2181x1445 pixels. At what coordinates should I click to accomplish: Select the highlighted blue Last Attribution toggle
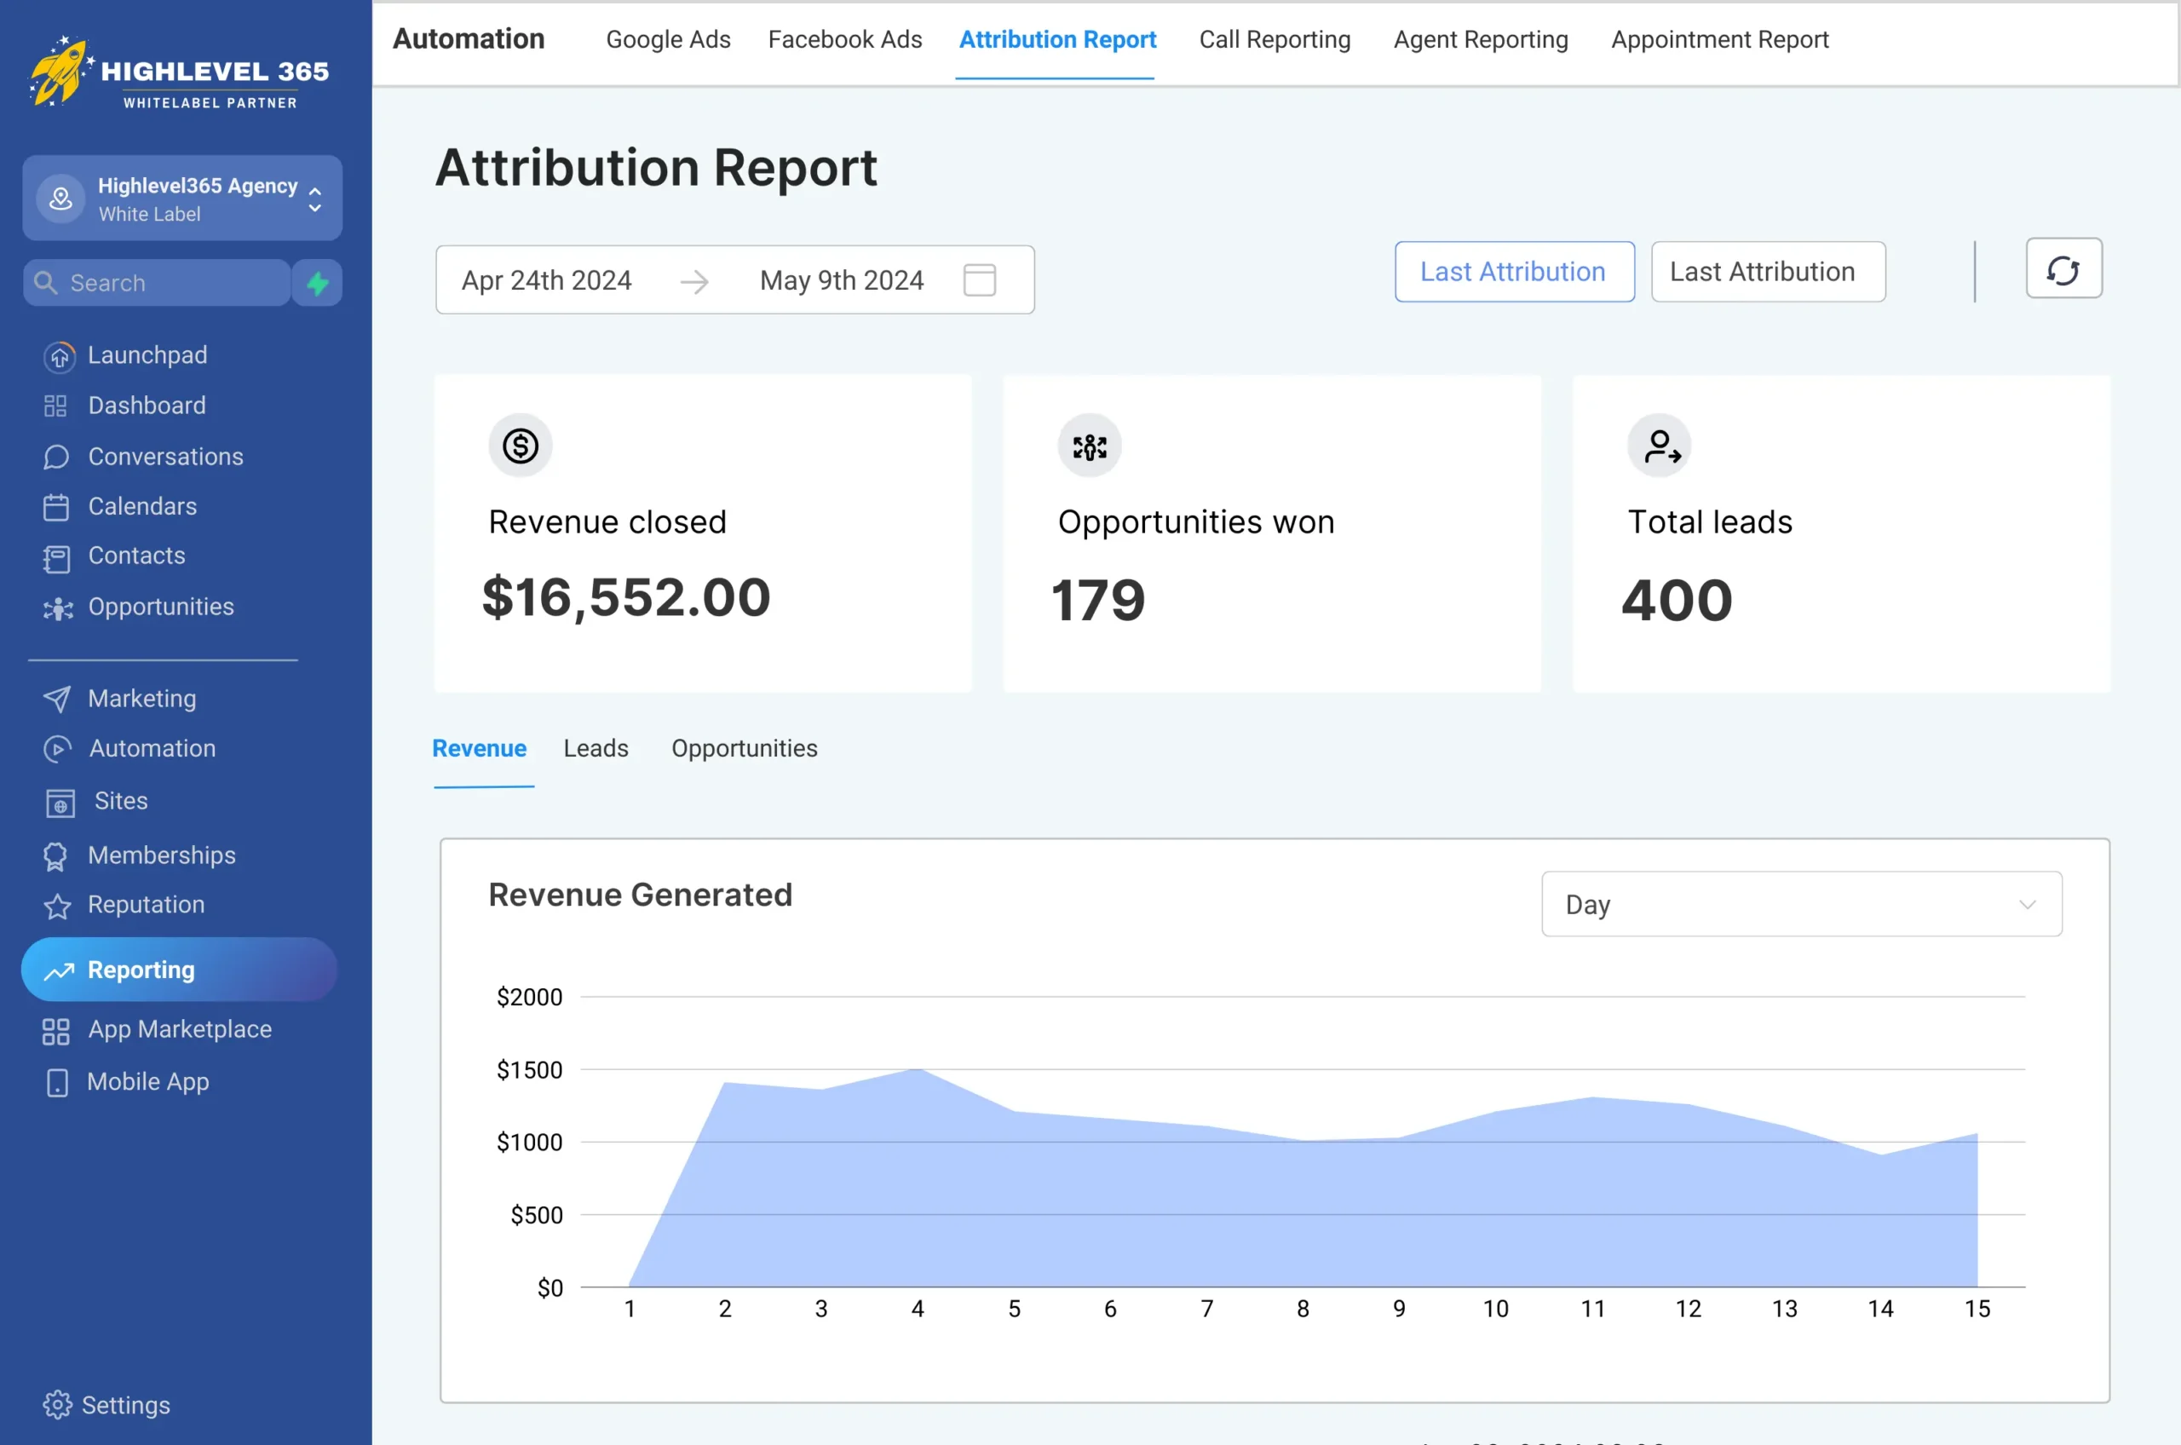1513,272
